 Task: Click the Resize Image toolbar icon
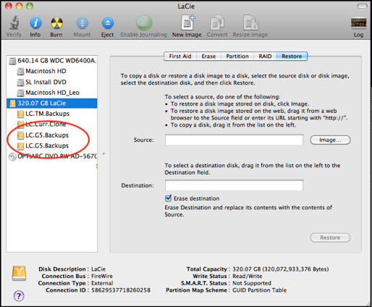click(x=250, y=23)
